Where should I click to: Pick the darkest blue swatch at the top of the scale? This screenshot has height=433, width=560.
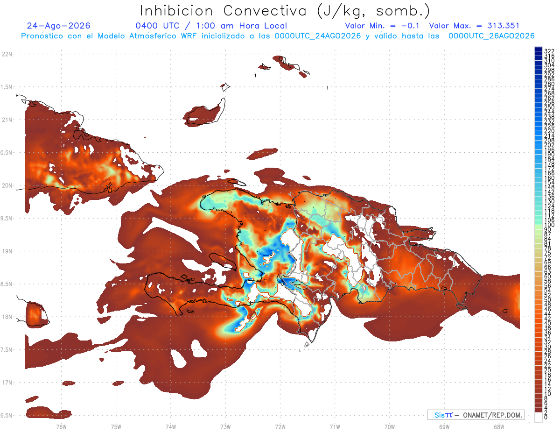pos(538,50)
